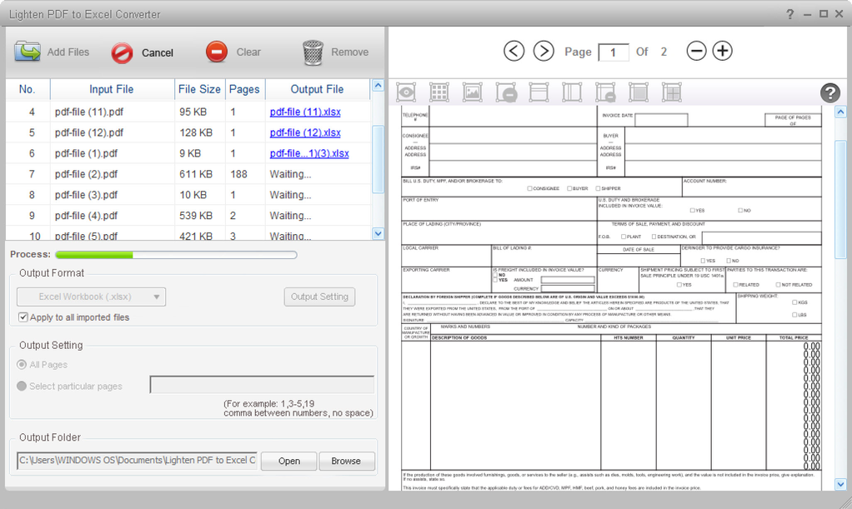852x509 pixels.
Task: Zoom in the PDF preview
Action: [x=722, y=51]
